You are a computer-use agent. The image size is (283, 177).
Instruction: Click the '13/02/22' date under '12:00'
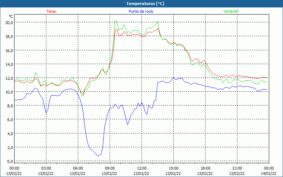click(141, 173)
